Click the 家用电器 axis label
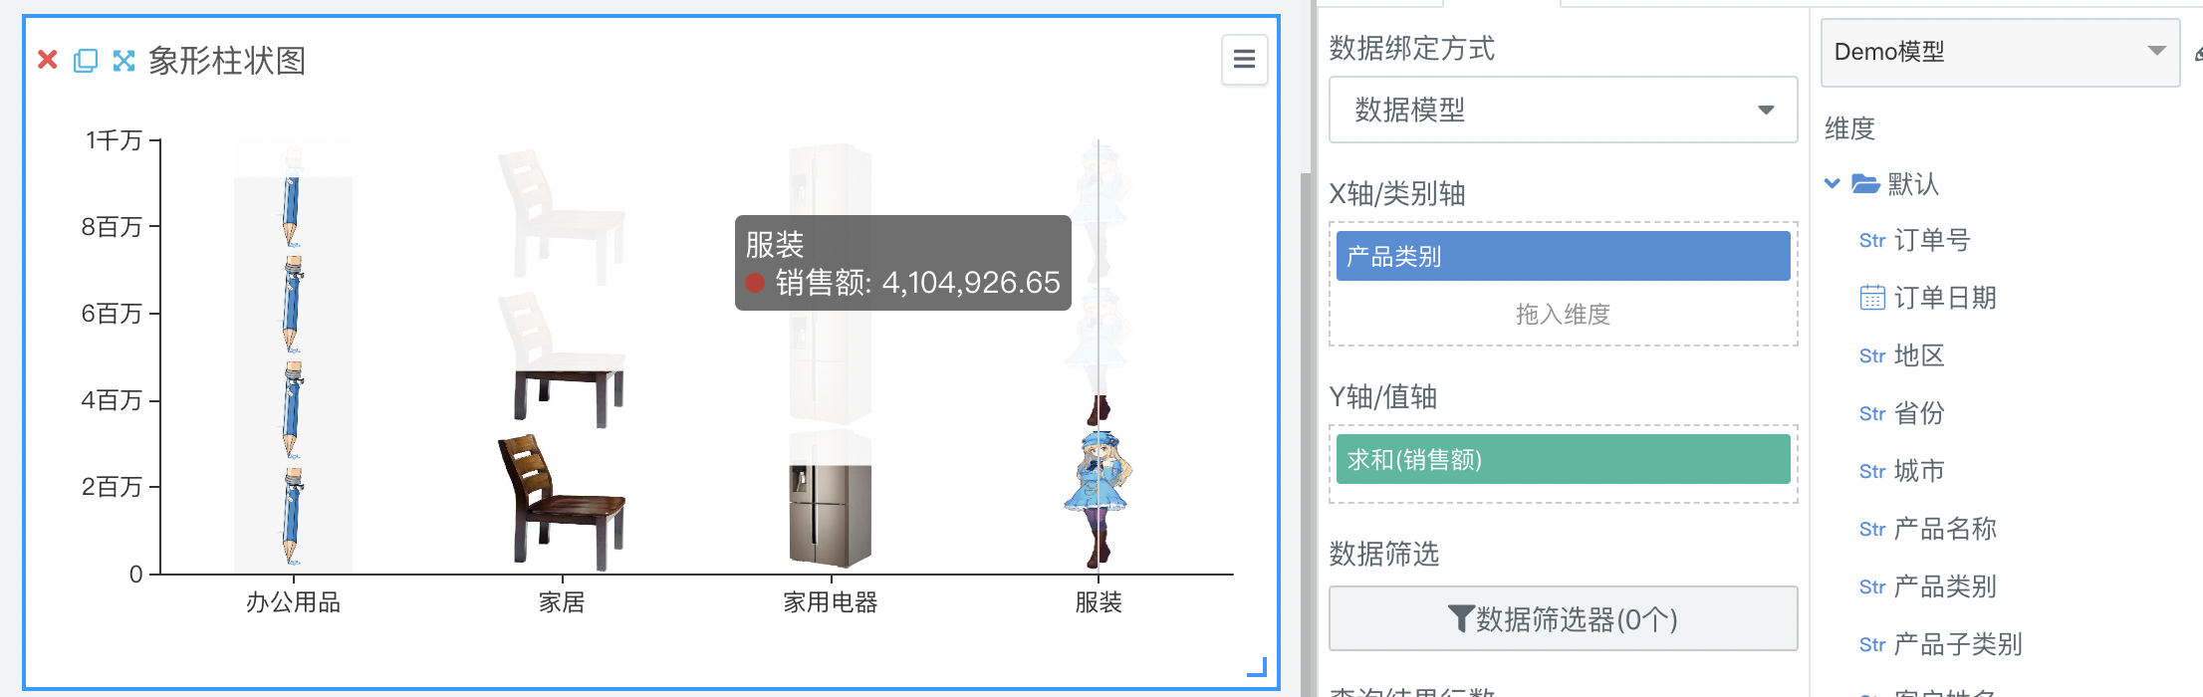This screenshot has height=697, width=2203. (x=831, y=602)
